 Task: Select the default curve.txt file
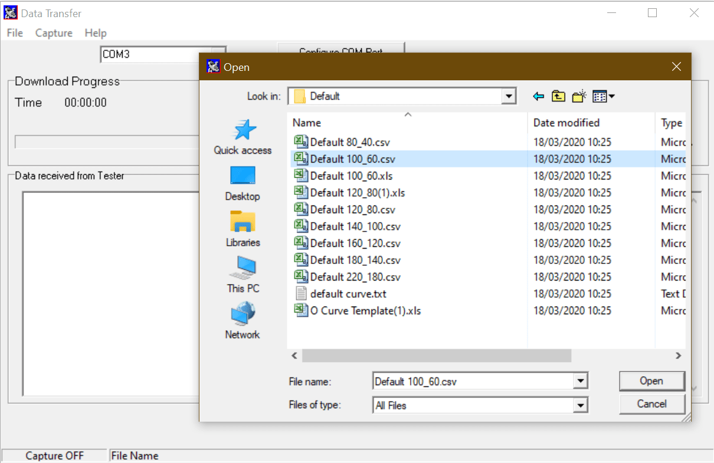[x=348, y=294]
